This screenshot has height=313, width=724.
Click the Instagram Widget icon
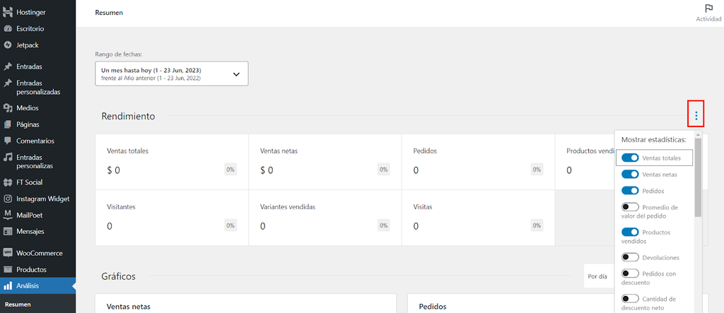point(8,199)
